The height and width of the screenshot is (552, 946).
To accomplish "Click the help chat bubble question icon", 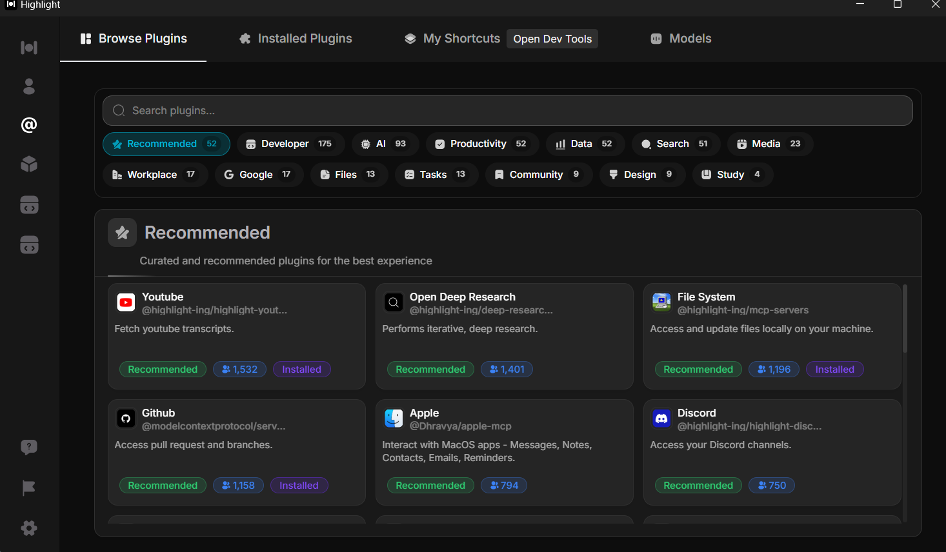I will tap(29, 448).
